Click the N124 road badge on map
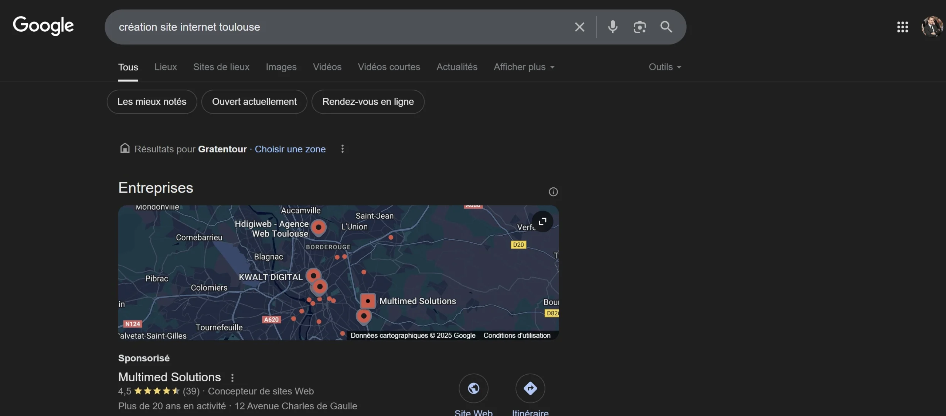 (x=133, y=324)
